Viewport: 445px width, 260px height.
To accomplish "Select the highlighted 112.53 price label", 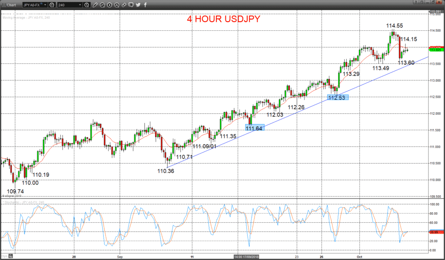I will pos(338,98).
